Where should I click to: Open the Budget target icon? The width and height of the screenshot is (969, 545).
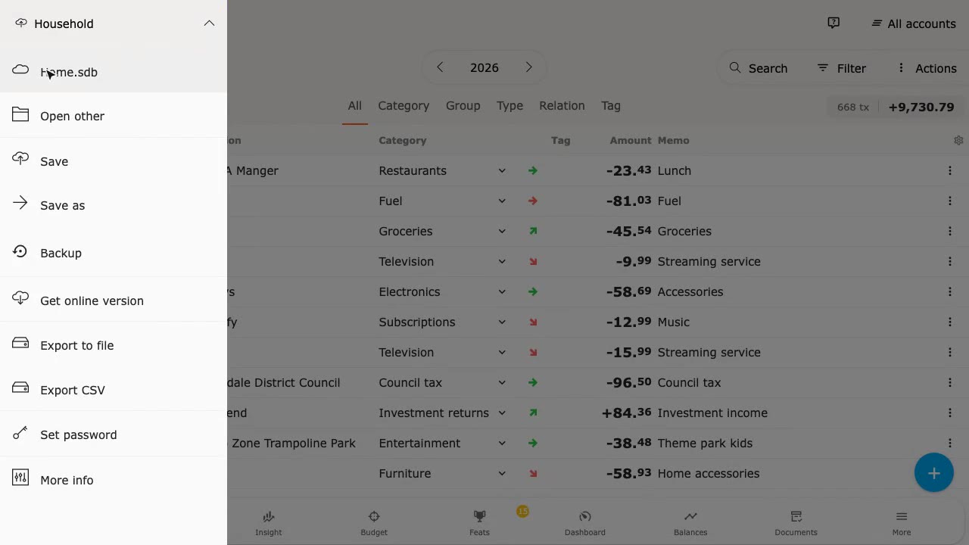coord(374,516)
